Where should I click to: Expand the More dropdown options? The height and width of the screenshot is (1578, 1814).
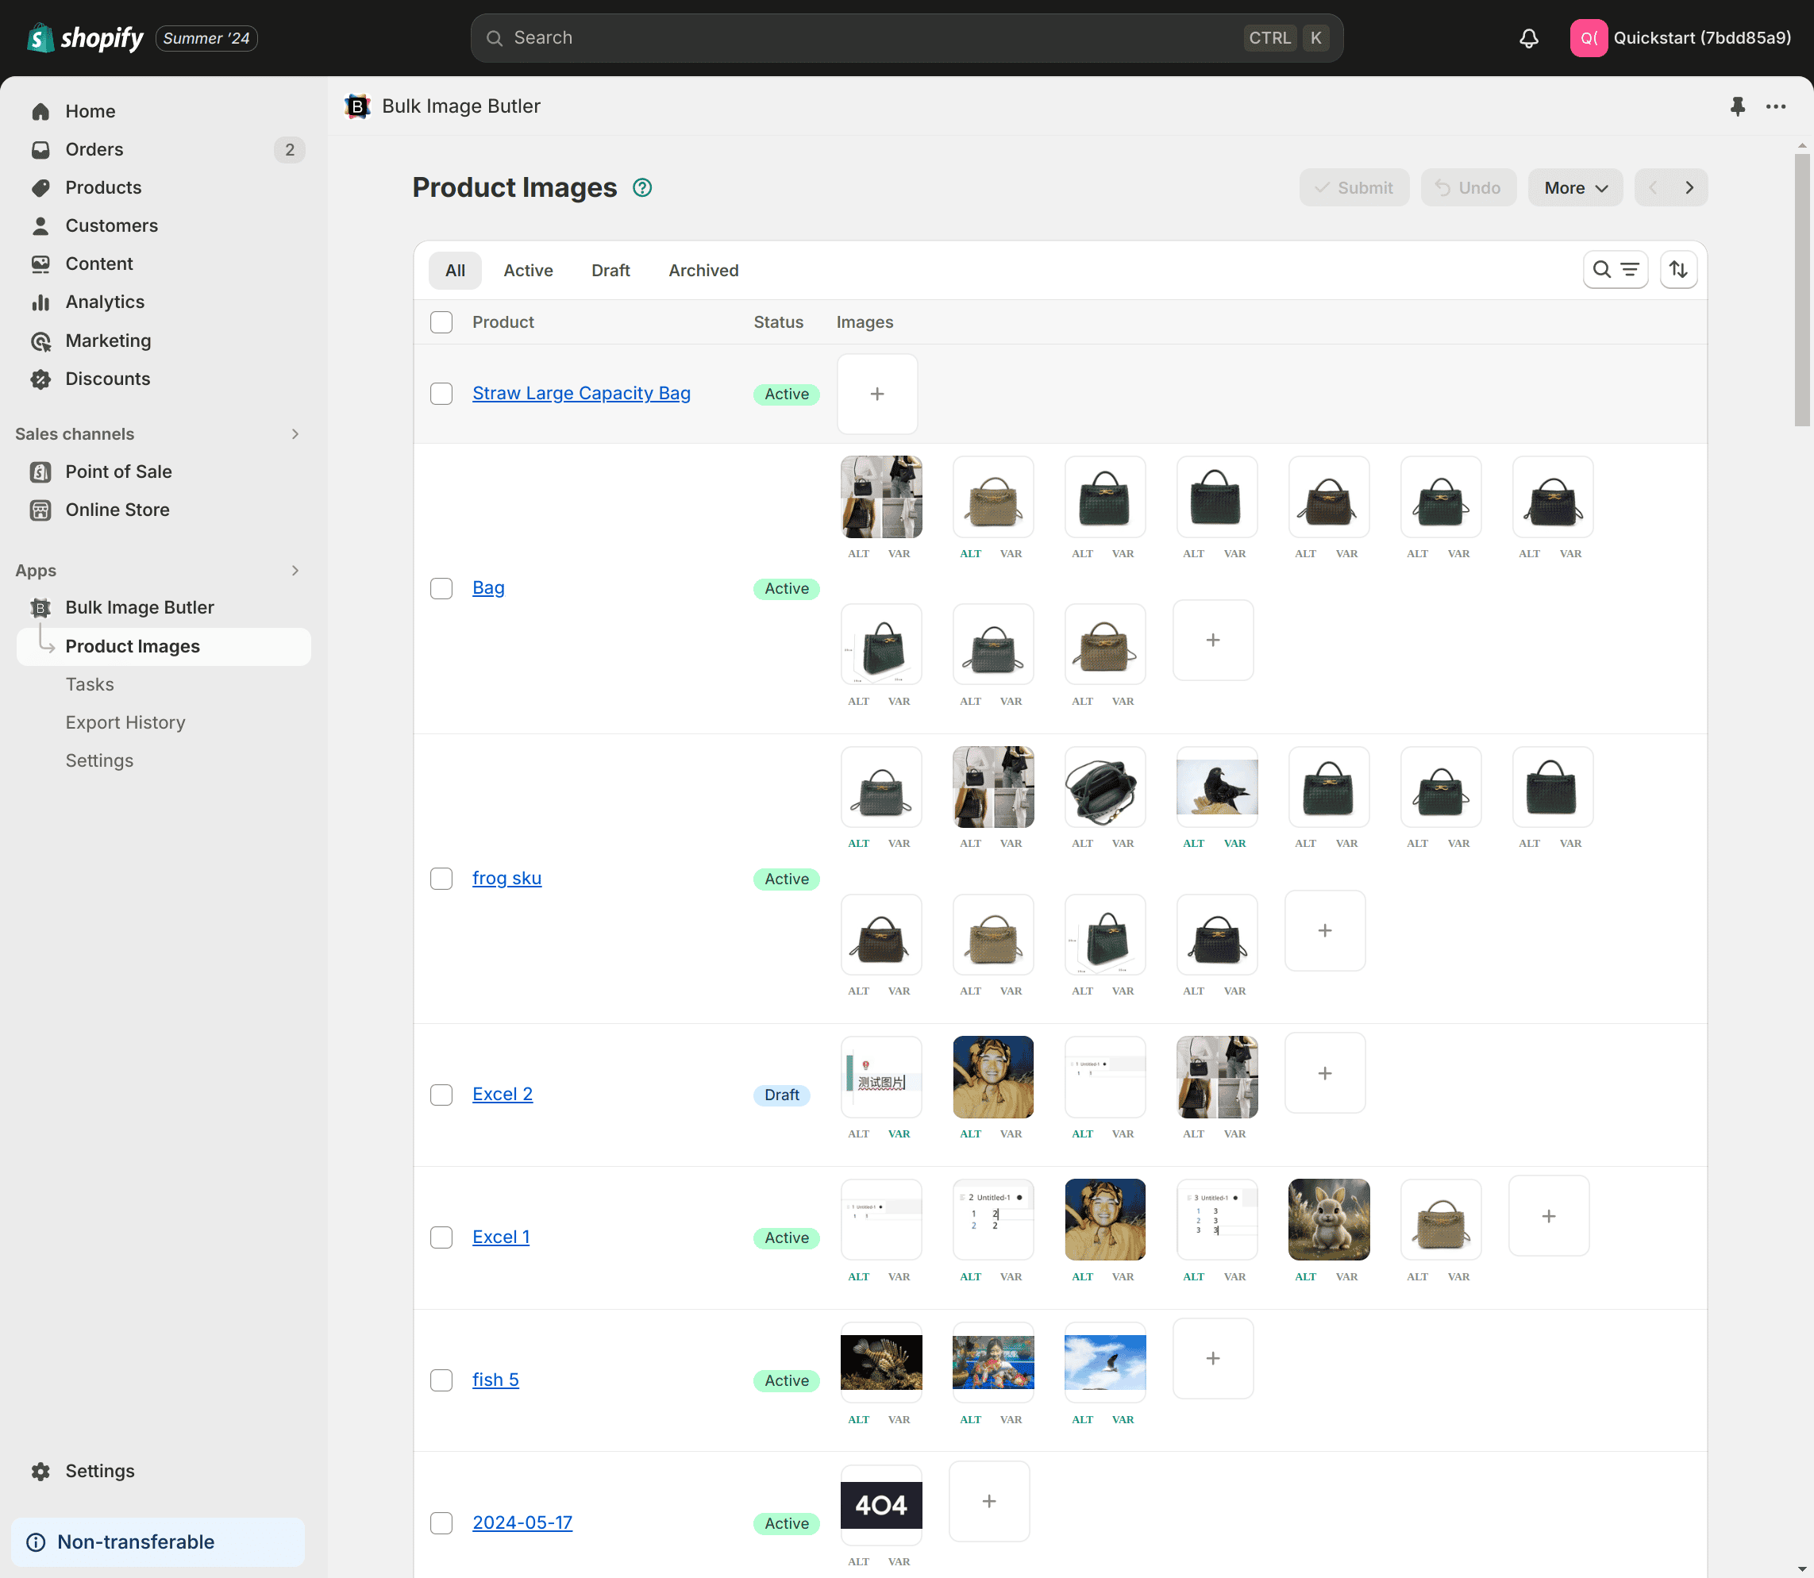(1573, 188)
